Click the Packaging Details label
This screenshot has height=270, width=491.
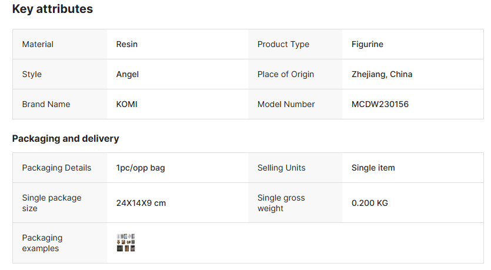point(56,168)
